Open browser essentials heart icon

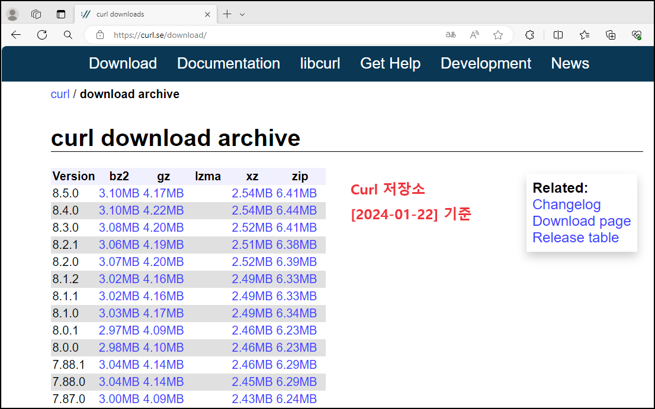pyautogui.click(x=637, y=35)
